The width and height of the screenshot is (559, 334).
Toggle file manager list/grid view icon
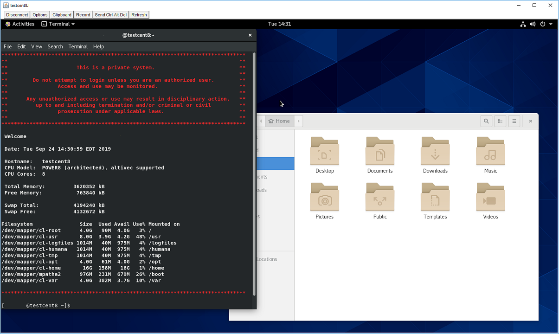click(500, 121)
